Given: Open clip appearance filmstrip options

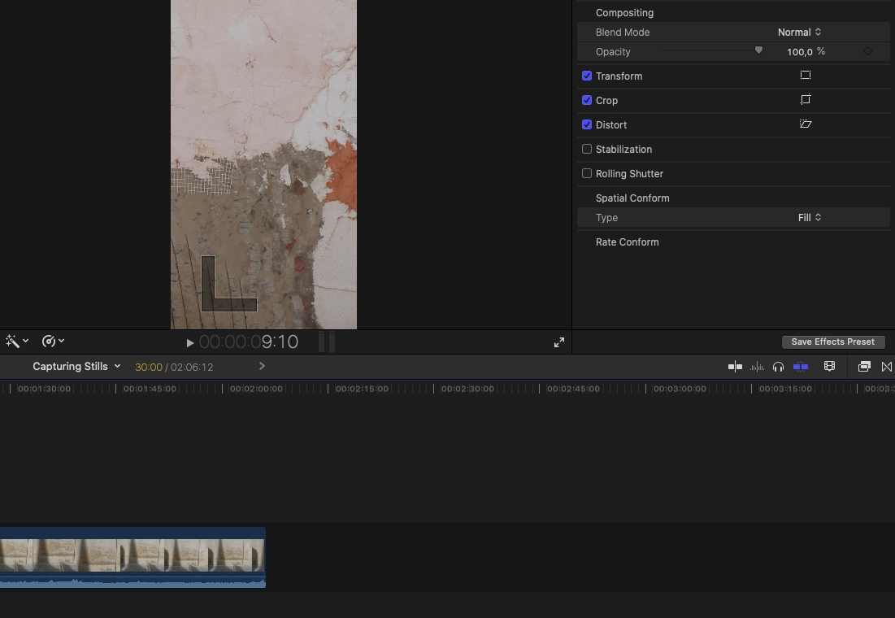Looking at the screenshot, I should pos(829,367).
